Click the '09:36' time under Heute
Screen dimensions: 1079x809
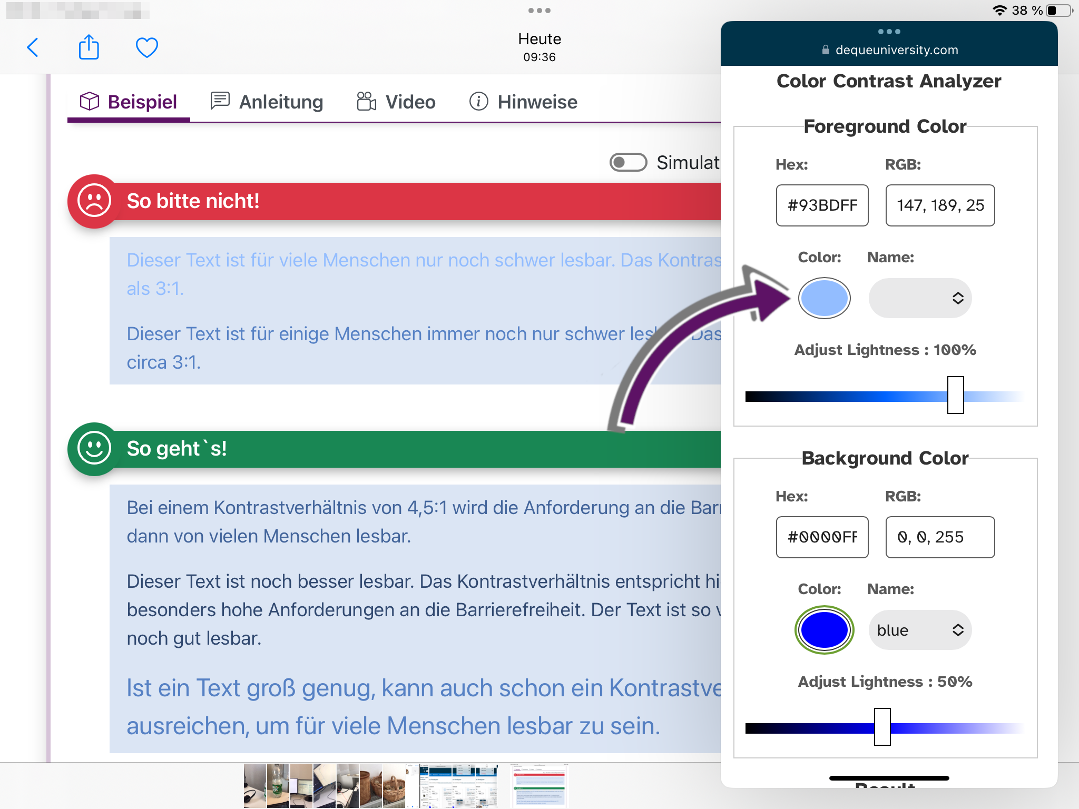(539, 57)
